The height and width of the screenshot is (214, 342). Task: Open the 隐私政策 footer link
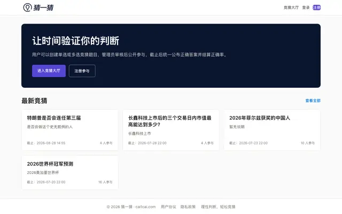click(x=188, y=207)
